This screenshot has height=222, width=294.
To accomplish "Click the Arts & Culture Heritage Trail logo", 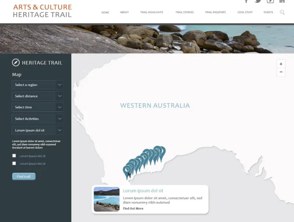I will pyautogui.click(x=42, y=11).
